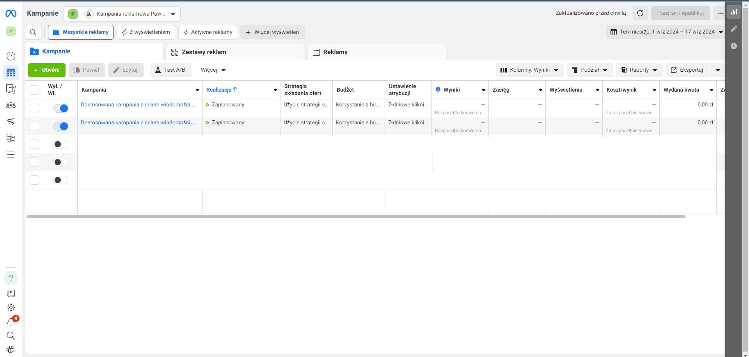Screen dimensions: 749x357
Task: Switch to the Zestawy reklam tab
Action: 235,52
